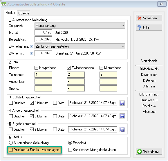Click the red X Schließen button
The image size is (168, 161).
149,18
